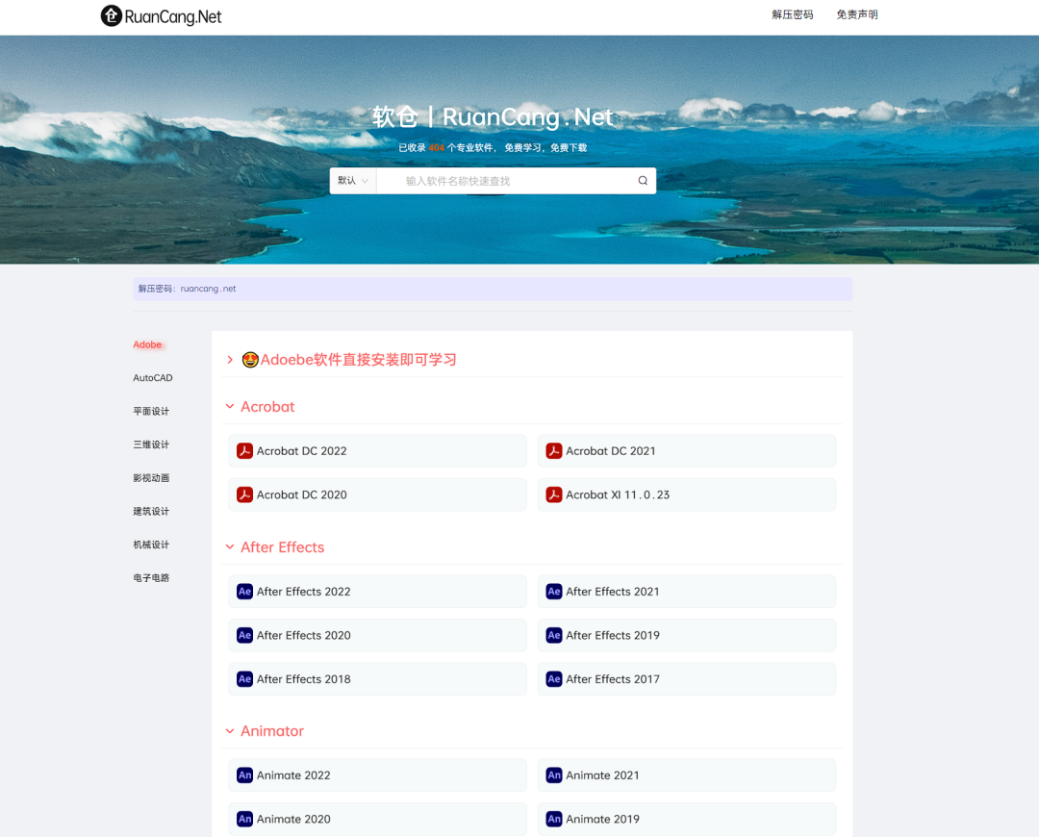Open the After Effects 2021 entry

coord(687,591)
